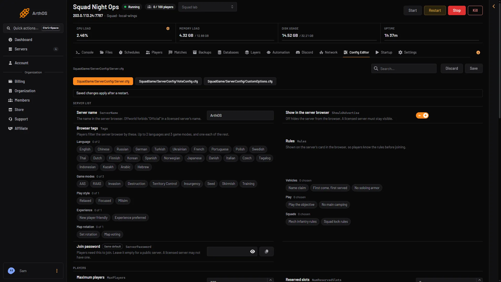Open the Squad lab server dropdown
This screenshot has width=501, height=282.
(x=208, y=7)
